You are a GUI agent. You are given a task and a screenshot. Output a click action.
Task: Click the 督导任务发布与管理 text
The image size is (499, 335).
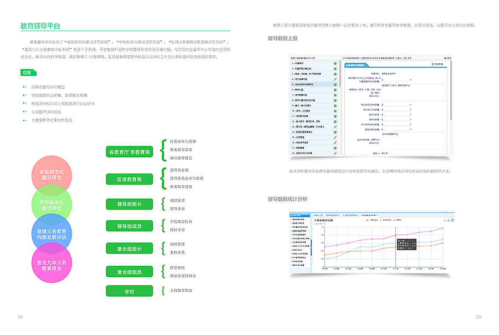tap(186, 179)
